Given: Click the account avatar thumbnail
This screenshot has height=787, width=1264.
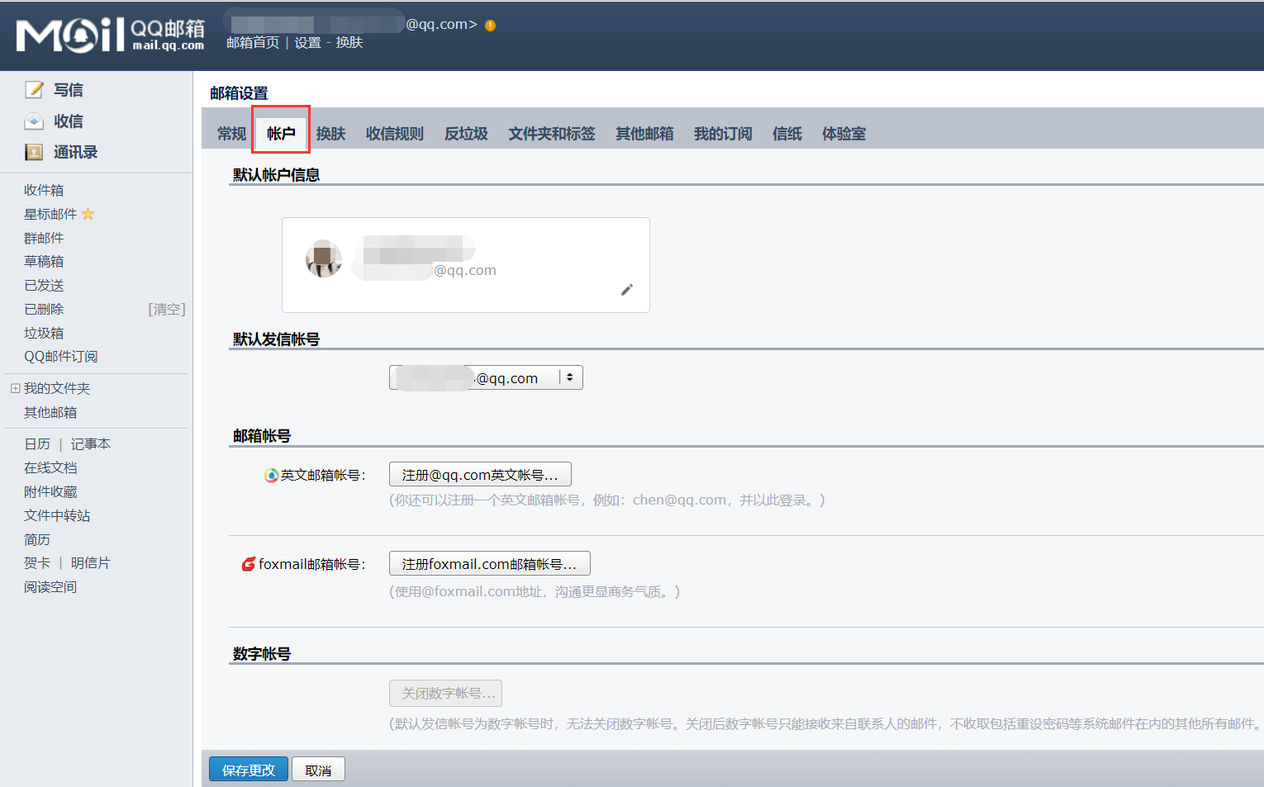Looking at the screenshot, I should coord(324,258).
